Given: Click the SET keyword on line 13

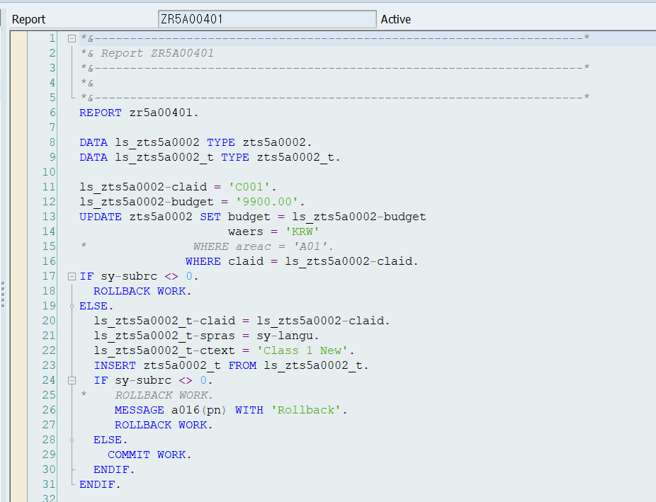Looking at the screenshot, I should tap(210, 217).
